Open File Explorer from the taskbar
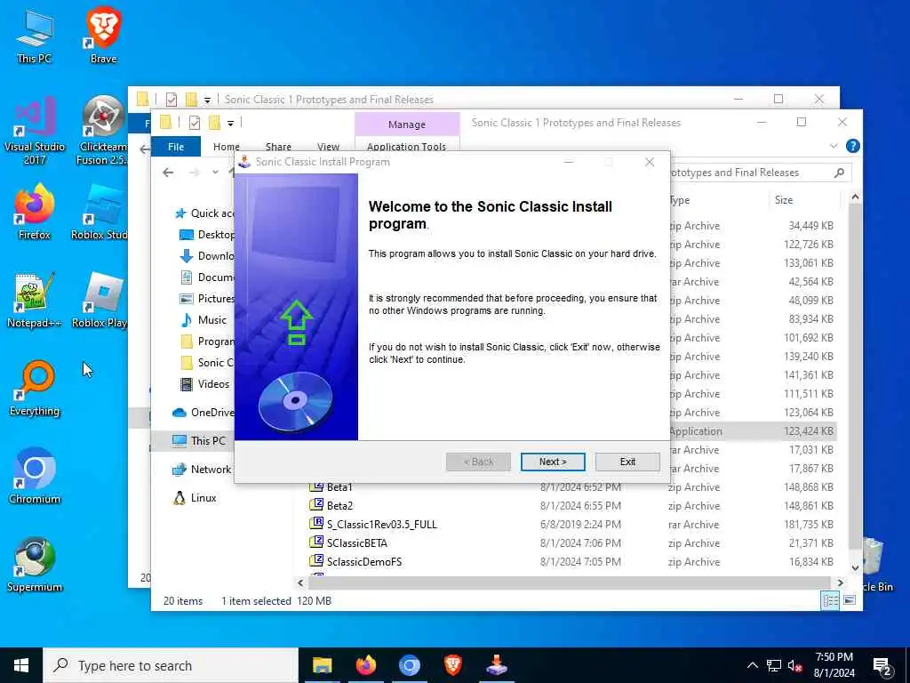Viewport: 910px width, 683px height. [x=322, y=665]
